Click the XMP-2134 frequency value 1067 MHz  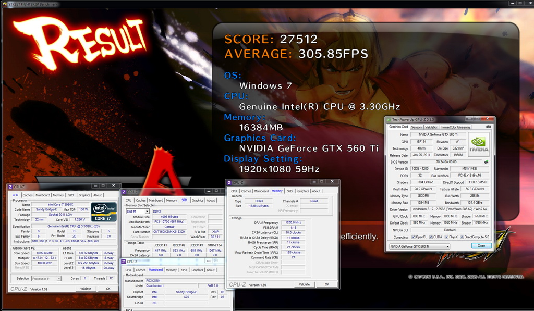tap(214, 250)
